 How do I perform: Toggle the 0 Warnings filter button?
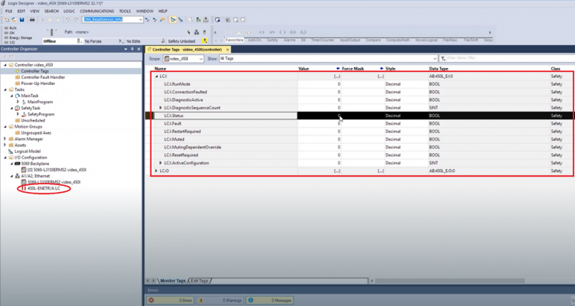[x=220, y=300]
